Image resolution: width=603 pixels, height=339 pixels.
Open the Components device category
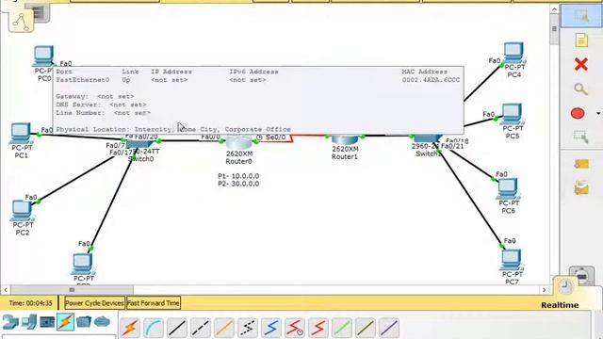point(47,322)
